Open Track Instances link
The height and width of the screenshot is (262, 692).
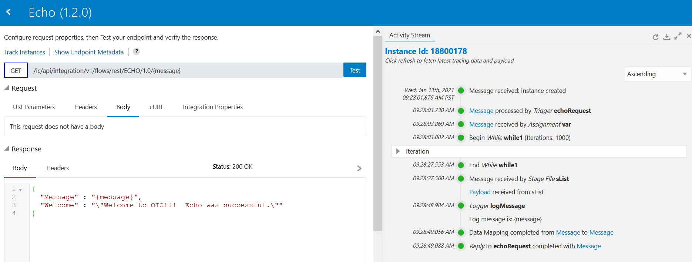click(x=24, y=52)
